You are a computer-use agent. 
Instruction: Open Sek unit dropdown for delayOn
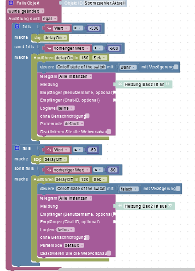point(100,58)
